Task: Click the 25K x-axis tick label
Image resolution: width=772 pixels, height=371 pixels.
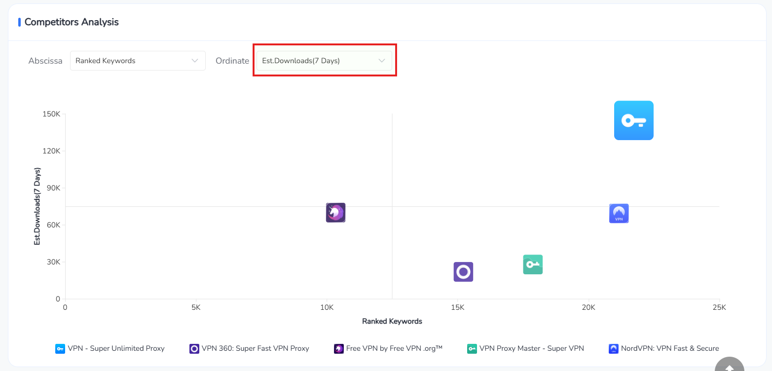Action: click(x=719, y=307)
